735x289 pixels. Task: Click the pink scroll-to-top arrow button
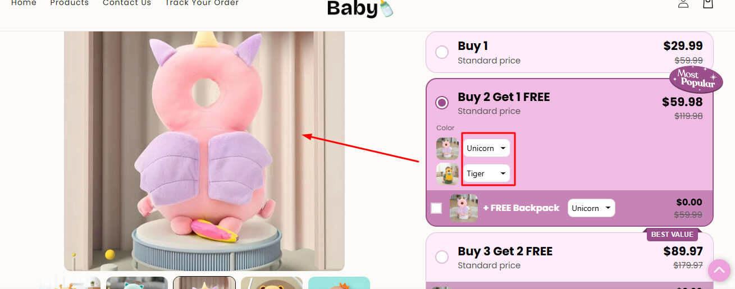[719, 270]
